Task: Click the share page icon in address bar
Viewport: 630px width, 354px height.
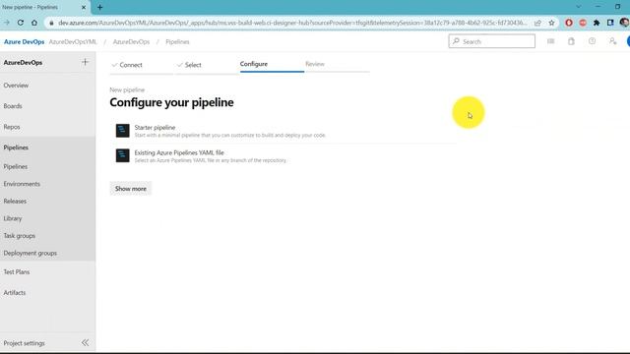Action: coord(537,23)
